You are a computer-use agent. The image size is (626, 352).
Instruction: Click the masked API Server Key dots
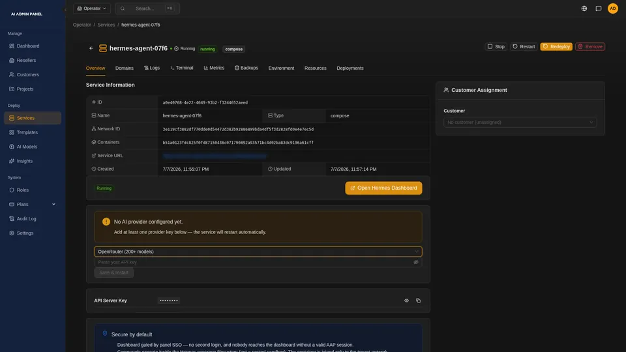tap(169, 301)
